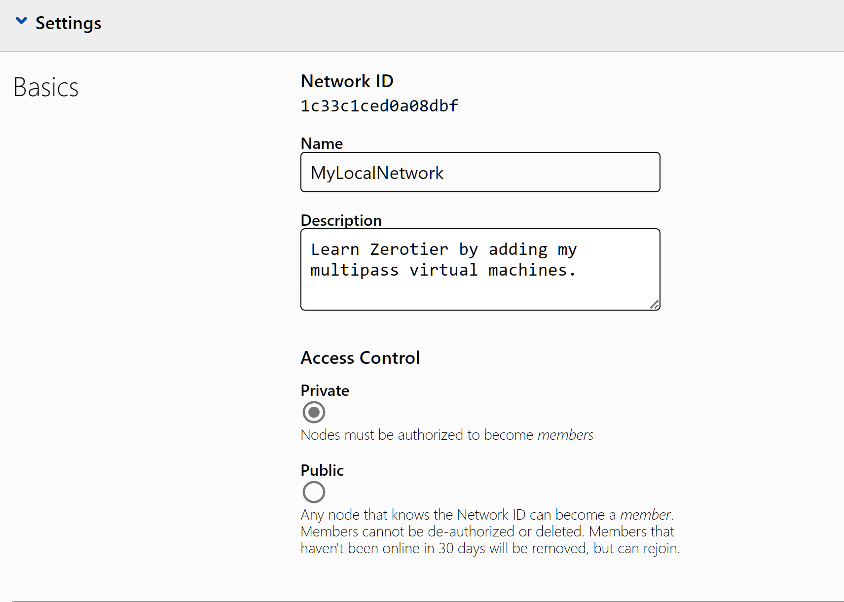Click the bold Public label
This screenshot has height=602, width=844.
tap(322, 470)
